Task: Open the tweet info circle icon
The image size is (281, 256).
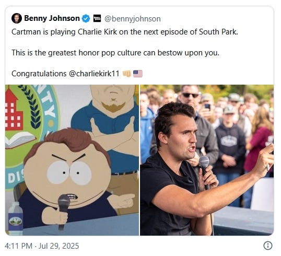Action: pyautogui.click(x=268, y=246)
